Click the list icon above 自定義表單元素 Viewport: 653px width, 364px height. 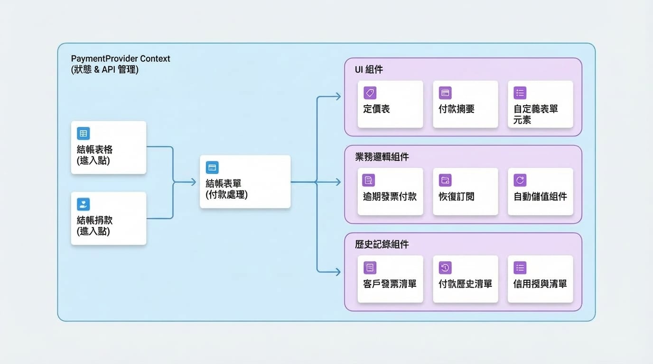tap(520, 93)
